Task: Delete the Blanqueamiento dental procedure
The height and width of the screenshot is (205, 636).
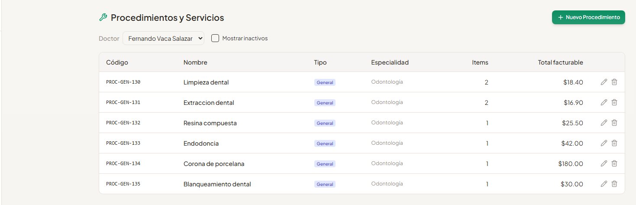Action: pyautogui.click(x=614, y=184)
